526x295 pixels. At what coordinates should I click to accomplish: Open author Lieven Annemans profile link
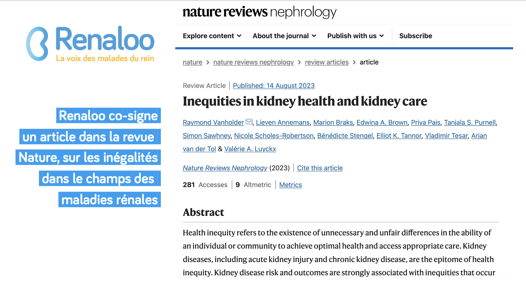click(283, 122)
